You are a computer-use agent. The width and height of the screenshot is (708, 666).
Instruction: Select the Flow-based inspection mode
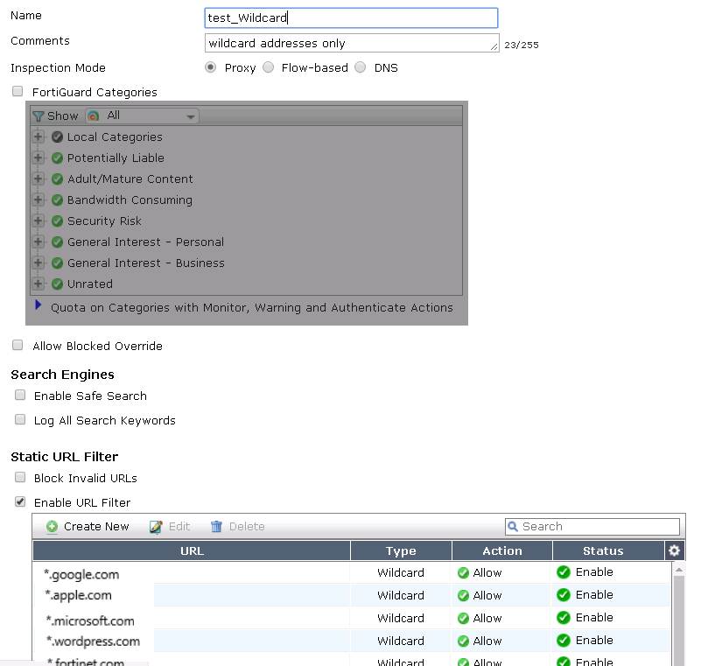(x=268, y=67)
